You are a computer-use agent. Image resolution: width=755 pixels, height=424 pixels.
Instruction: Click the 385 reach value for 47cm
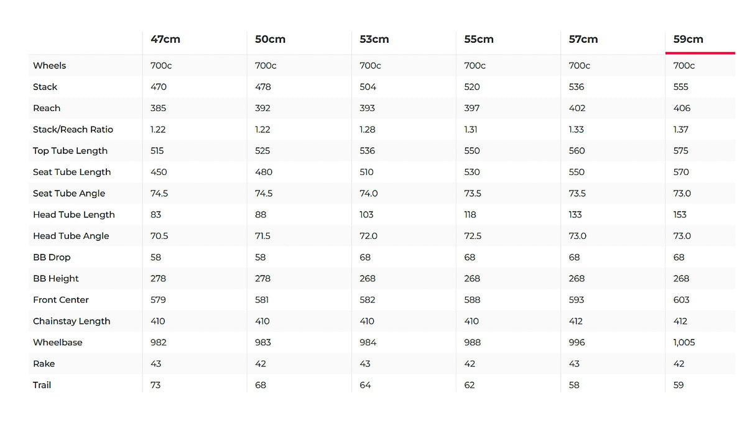[159, 108]
